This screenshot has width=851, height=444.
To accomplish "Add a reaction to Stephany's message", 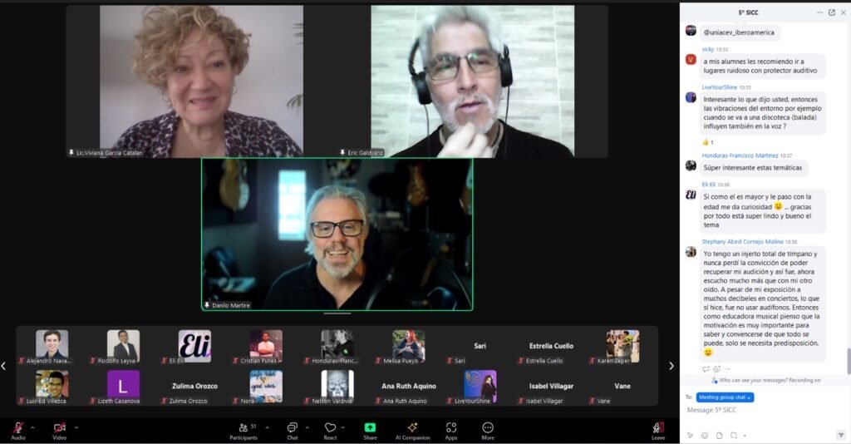I will click(716, 369).
